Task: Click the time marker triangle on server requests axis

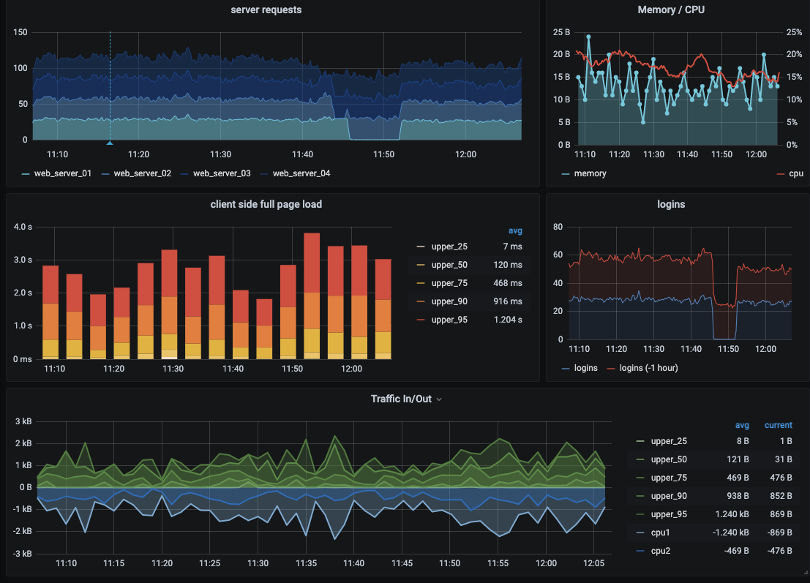Action: pyautogui.click(x=110, y=143)
